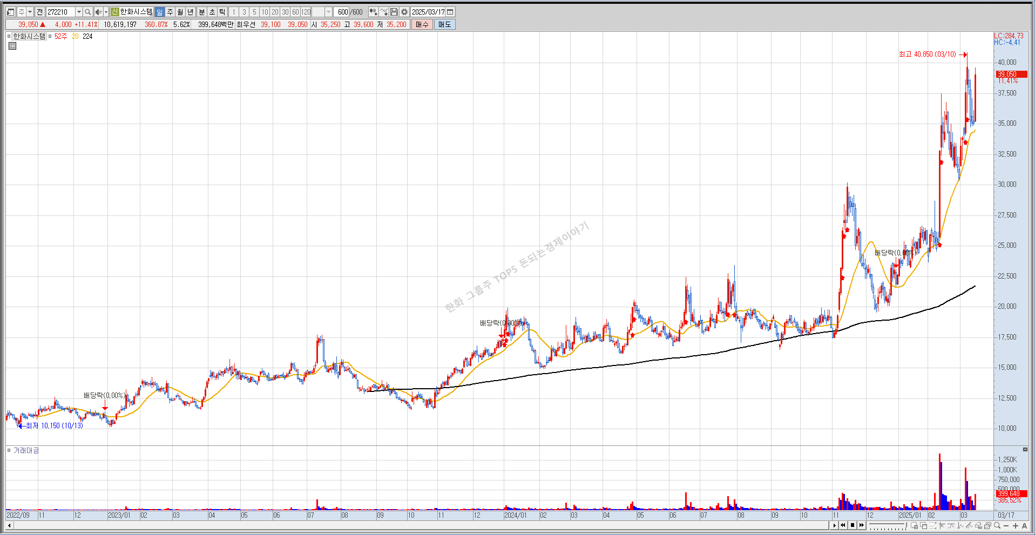The width and height of the screenshot is (1035, 535).
Task: Click the rewind button in bottom controls
Action: point(843,525)
